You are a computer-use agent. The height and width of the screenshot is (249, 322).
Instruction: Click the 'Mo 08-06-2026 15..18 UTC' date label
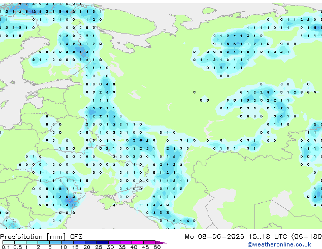tap(236, 236)
